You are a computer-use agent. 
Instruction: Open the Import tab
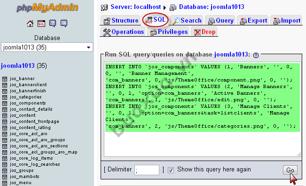[286, 20]
